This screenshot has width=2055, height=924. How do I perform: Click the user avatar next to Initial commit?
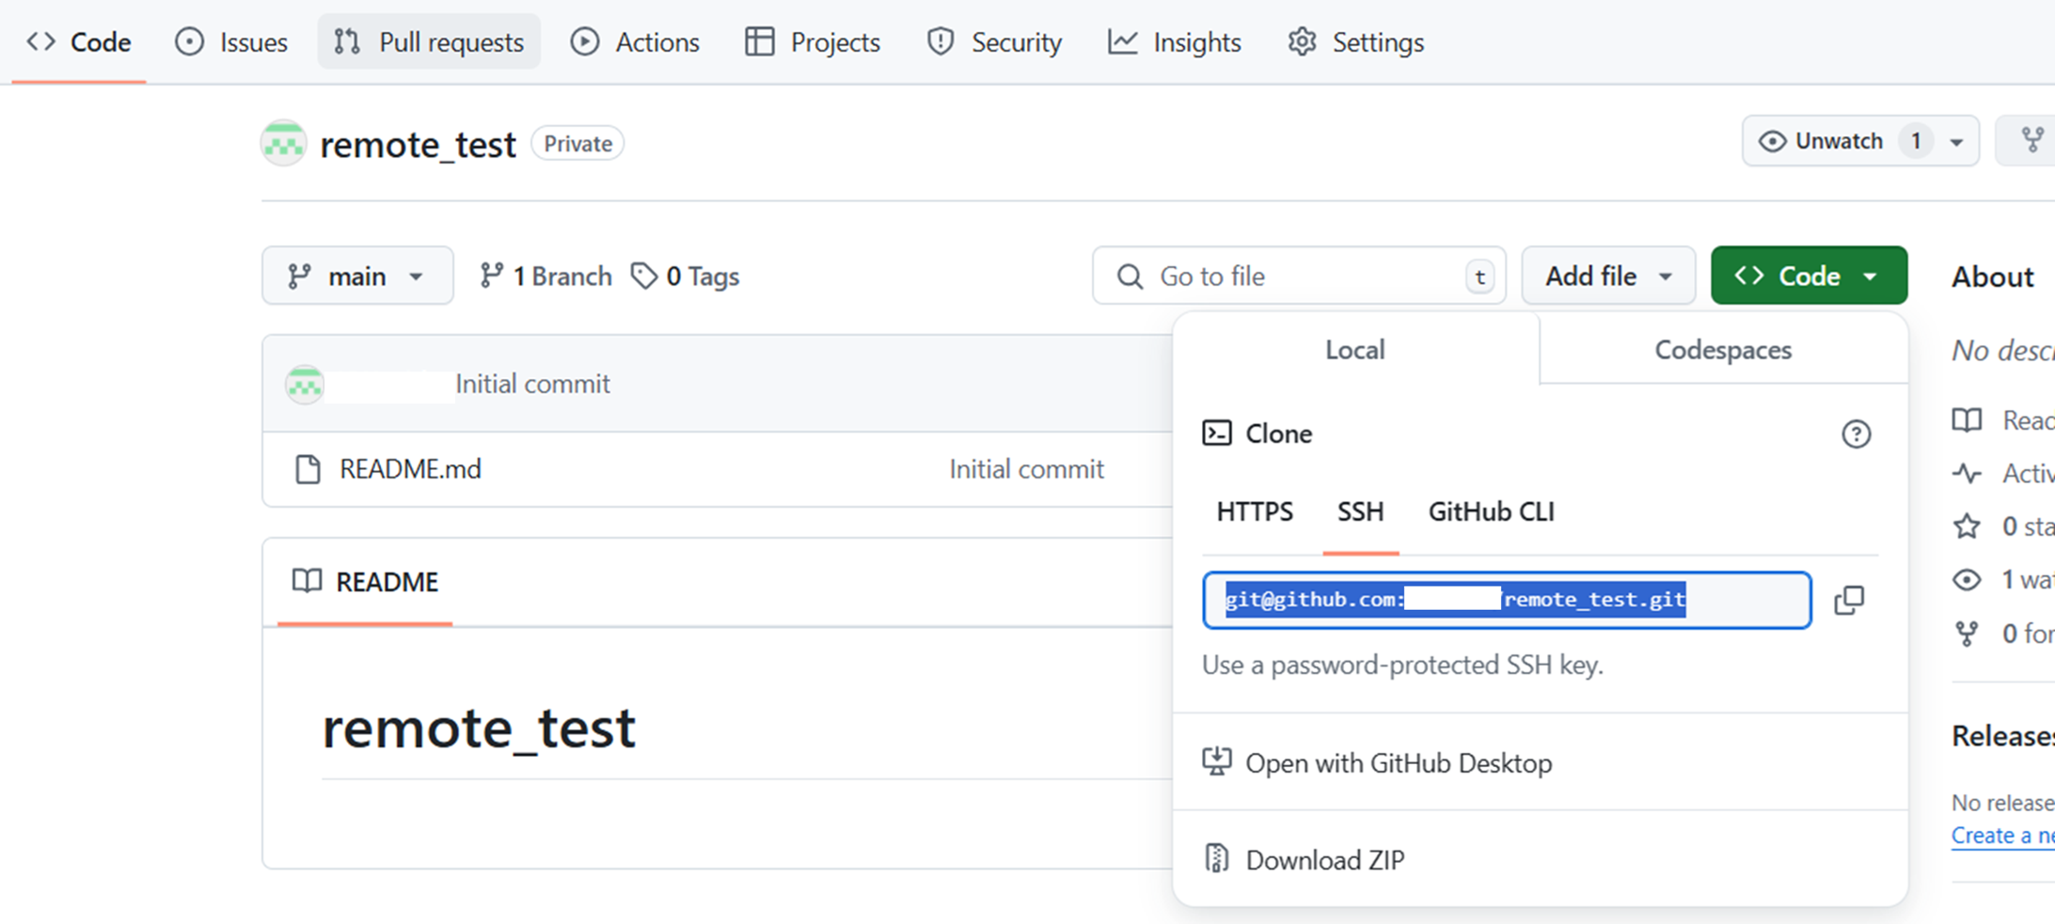coord(305,384)
